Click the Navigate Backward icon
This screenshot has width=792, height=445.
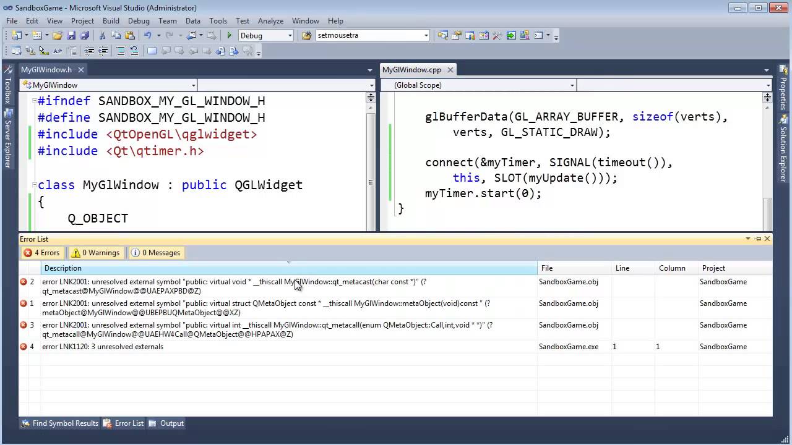[192, 35]
